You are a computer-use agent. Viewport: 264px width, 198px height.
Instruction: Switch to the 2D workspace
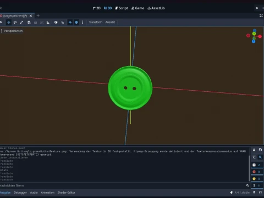pos(96,8)
